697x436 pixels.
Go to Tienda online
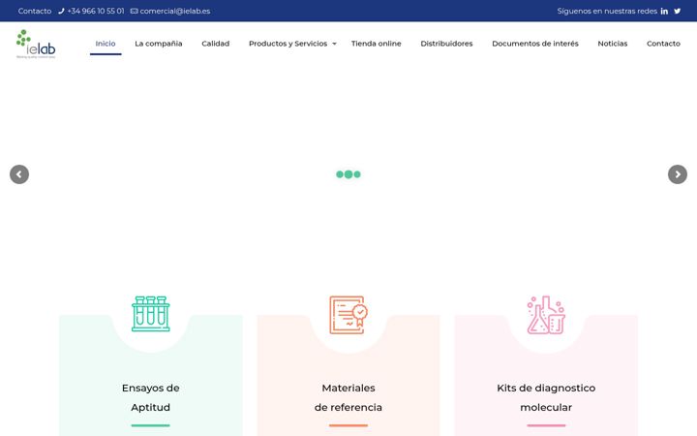tap(376, 44)
